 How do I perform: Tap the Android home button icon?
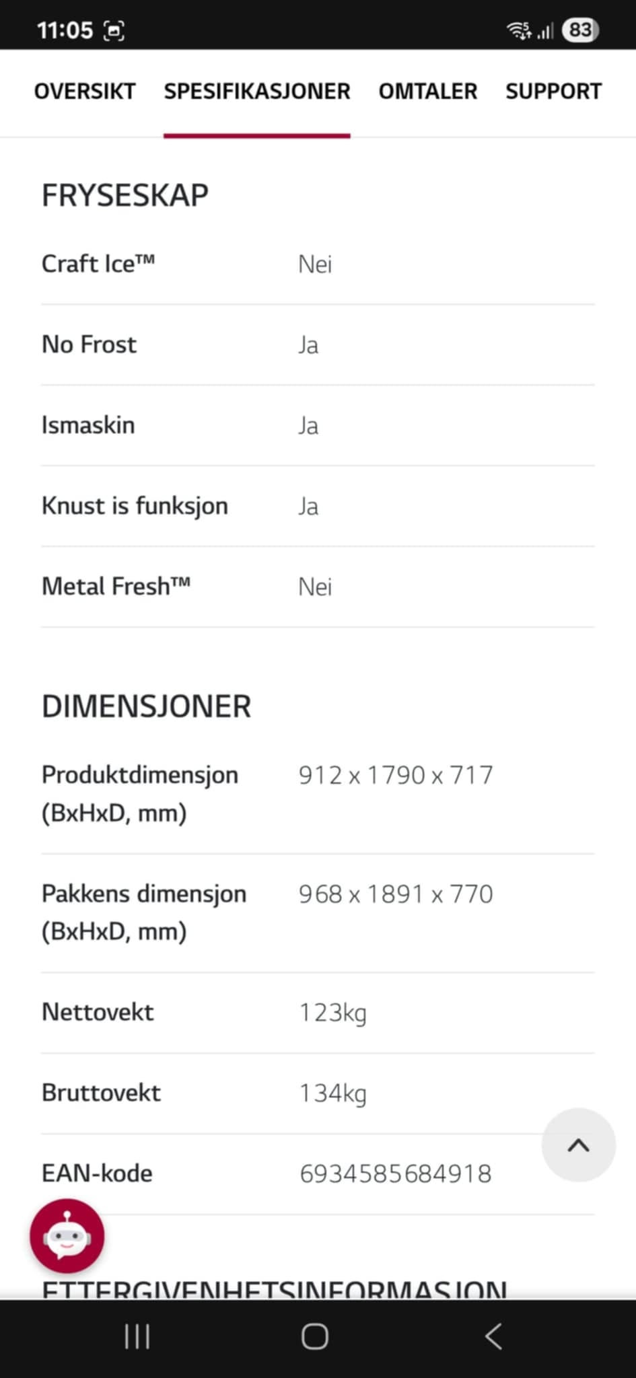pos(315,1336)
